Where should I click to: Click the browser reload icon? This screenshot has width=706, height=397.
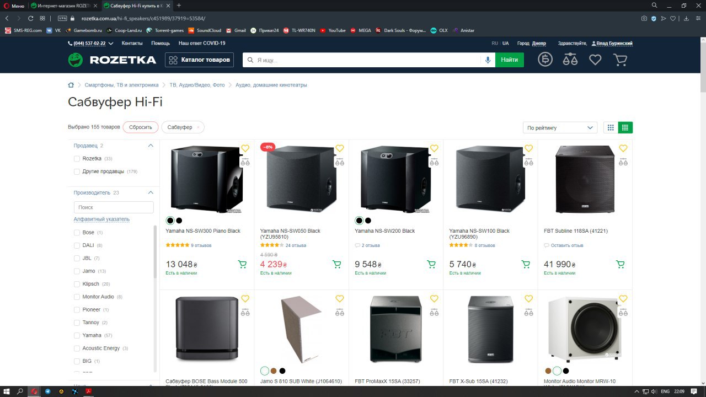click(31, 18)
